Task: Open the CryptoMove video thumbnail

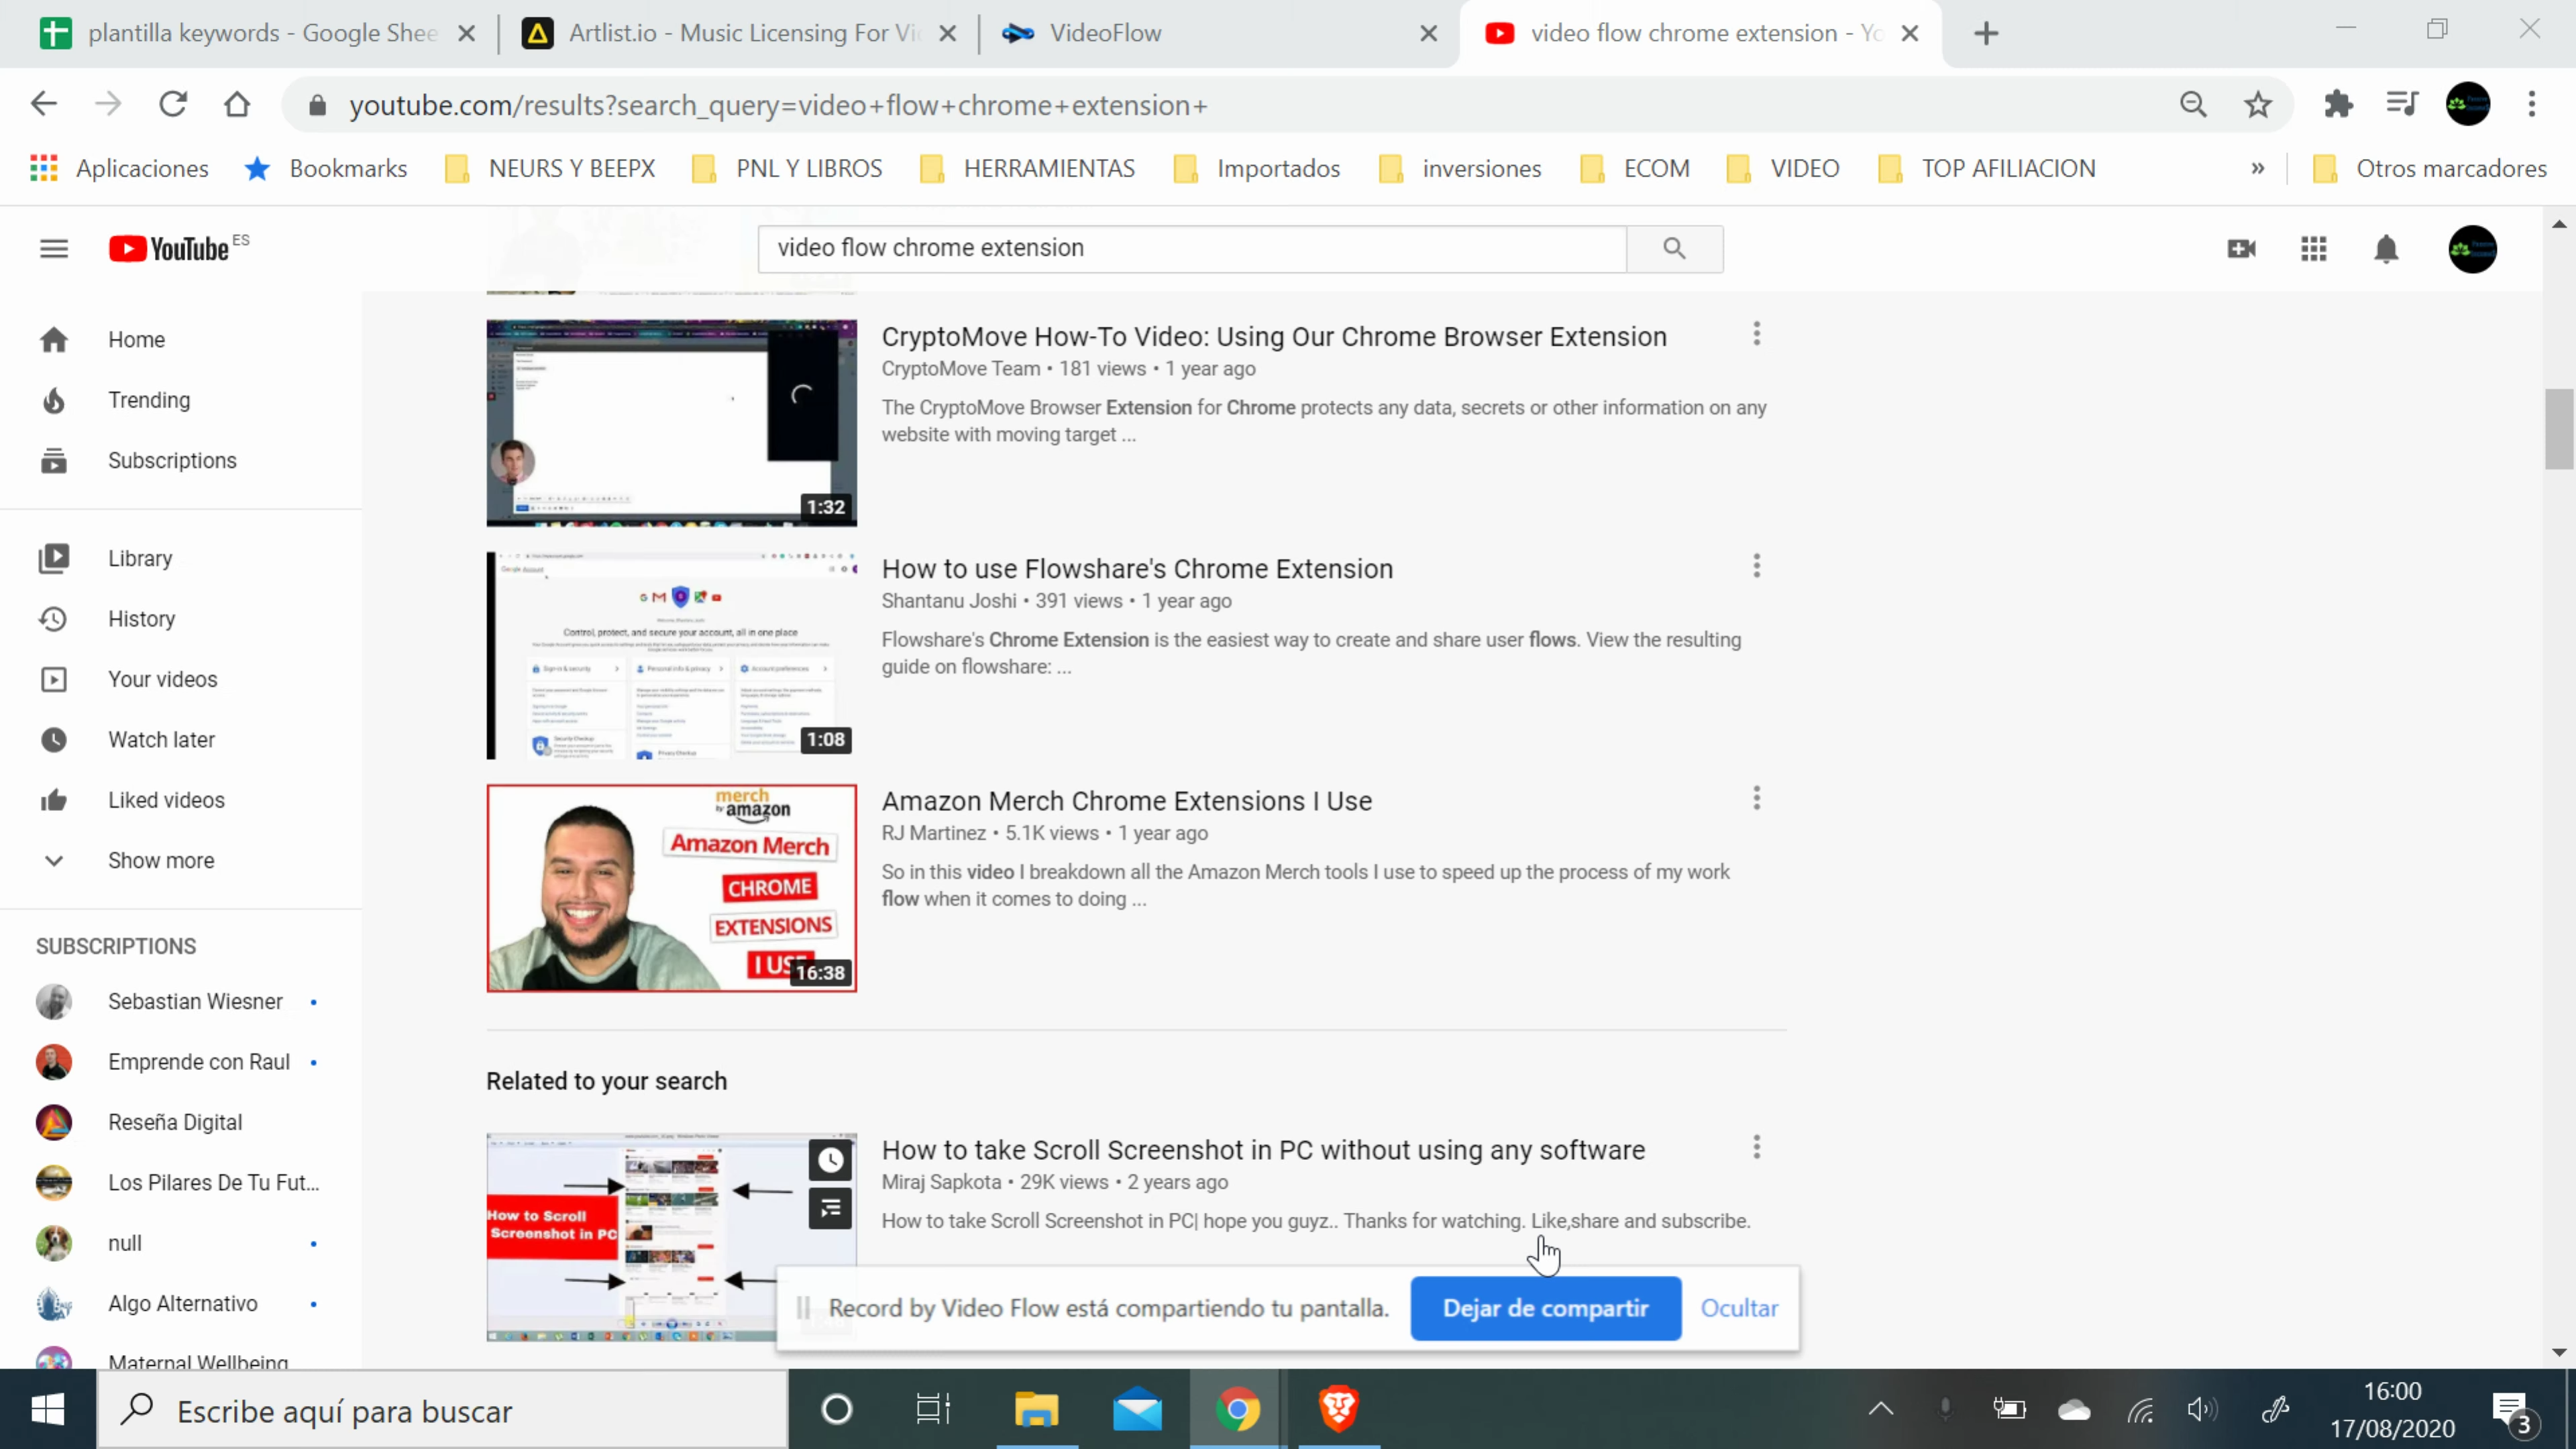Action: coord(671,423)
